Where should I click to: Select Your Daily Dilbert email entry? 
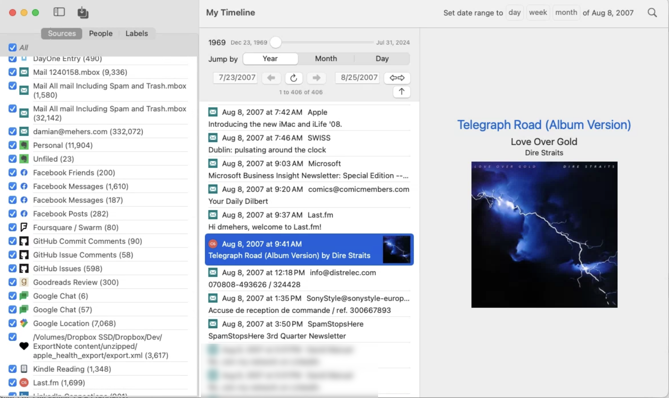309,195
